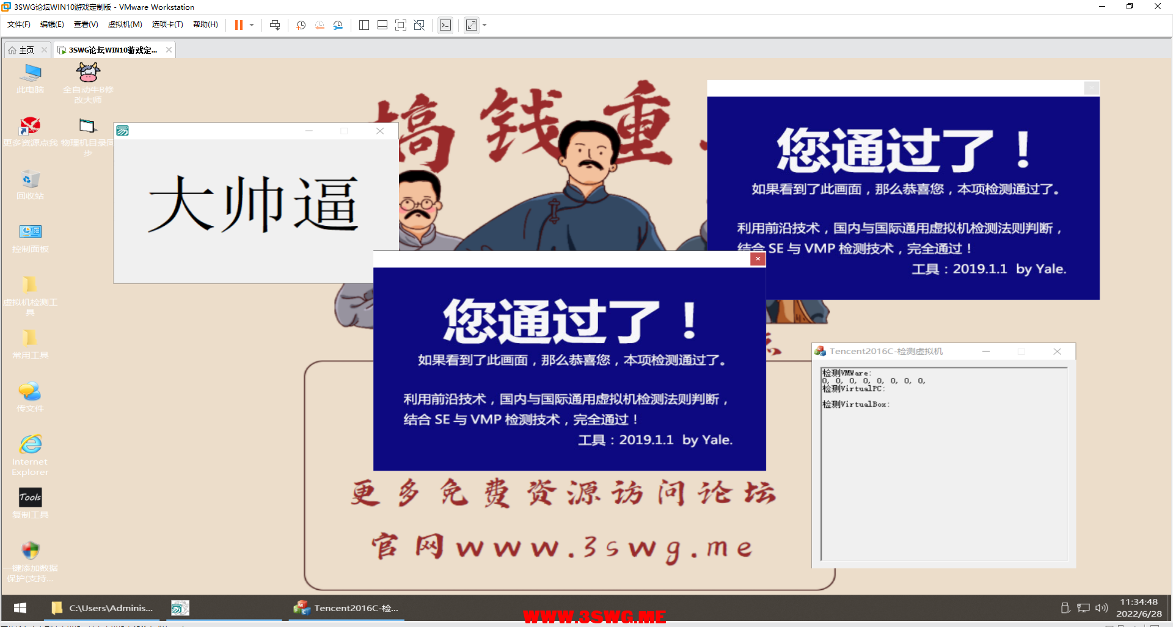Open the 物理机目录同步 desktop icon
The width and height of the screenshot is (1173, 627).
click(x=88, y=136)
